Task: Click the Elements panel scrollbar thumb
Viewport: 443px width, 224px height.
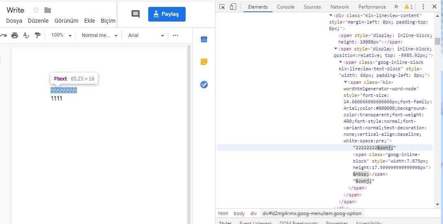Action: pos(437,41)
